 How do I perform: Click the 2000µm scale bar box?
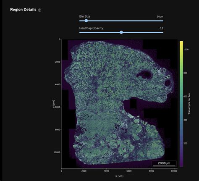(x=164, y=164)
